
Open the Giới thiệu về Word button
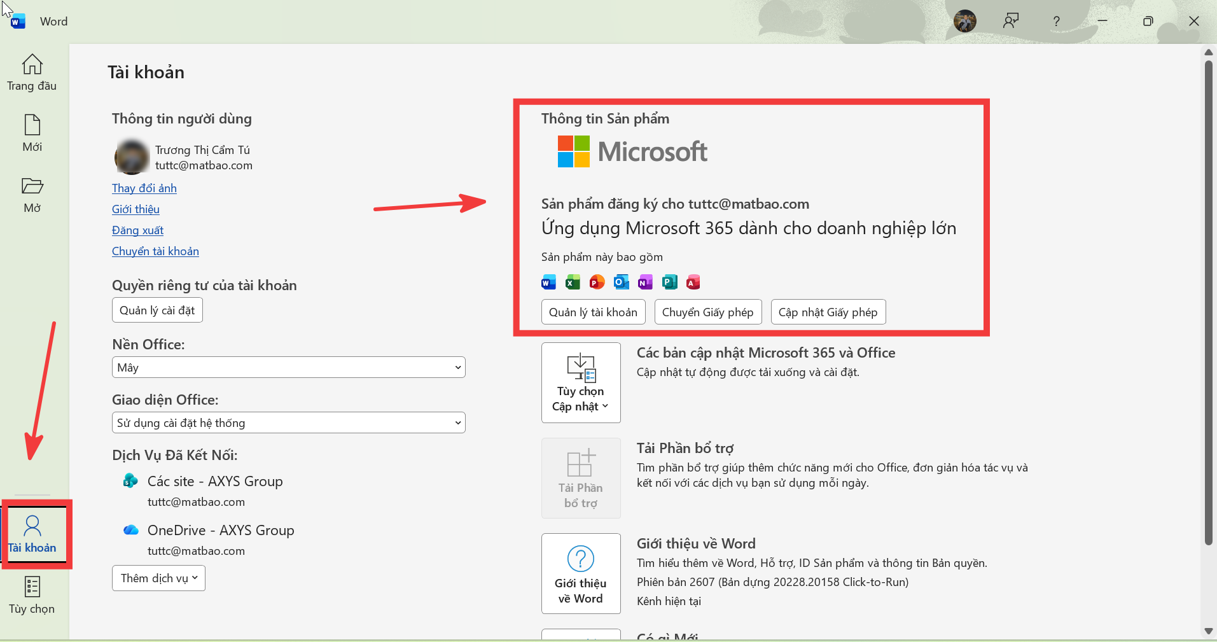581,573
